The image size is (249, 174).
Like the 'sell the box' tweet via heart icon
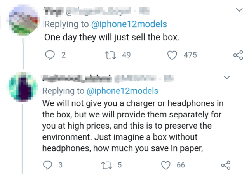tap(172, 55)
